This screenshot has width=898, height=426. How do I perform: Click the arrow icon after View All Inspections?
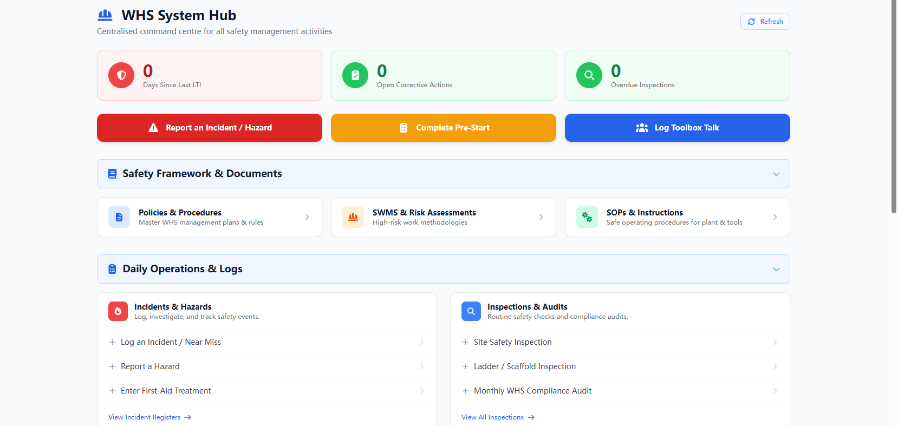pos(531,417)
